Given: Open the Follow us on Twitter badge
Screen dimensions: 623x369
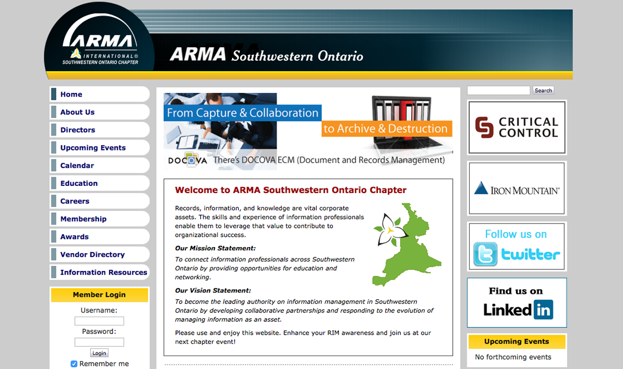Looking at the screenshot, I should point(517,247).
